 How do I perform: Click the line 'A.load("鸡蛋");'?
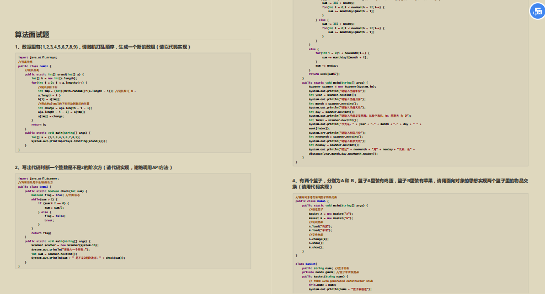320,226
